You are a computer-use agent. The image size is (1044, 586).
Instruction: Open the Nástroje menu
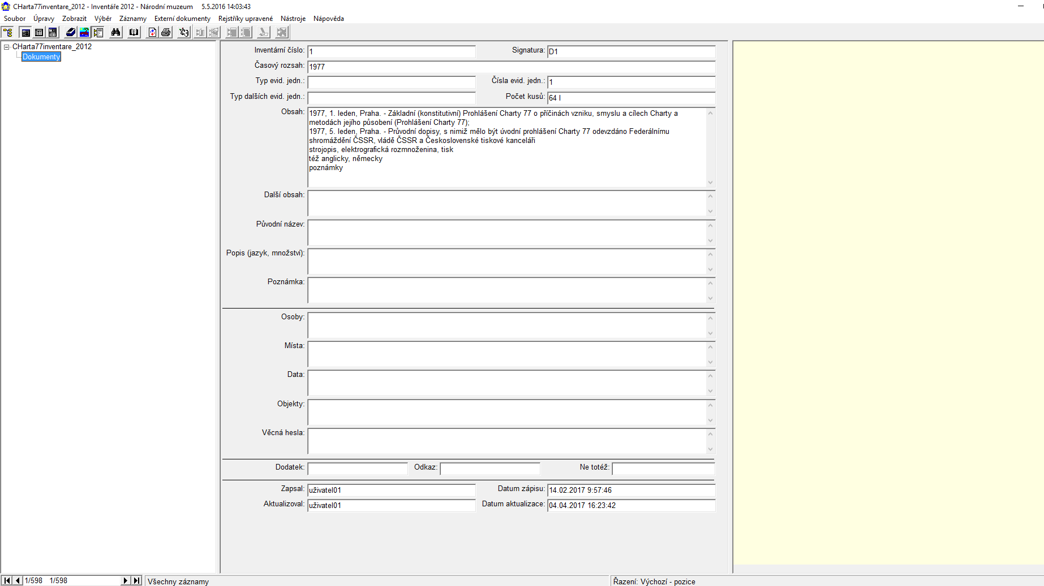tap(293, 19)
